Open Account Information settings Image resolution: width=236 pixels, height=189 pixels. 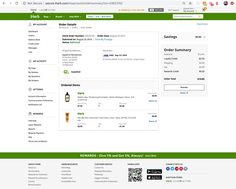tap(37, 97)
